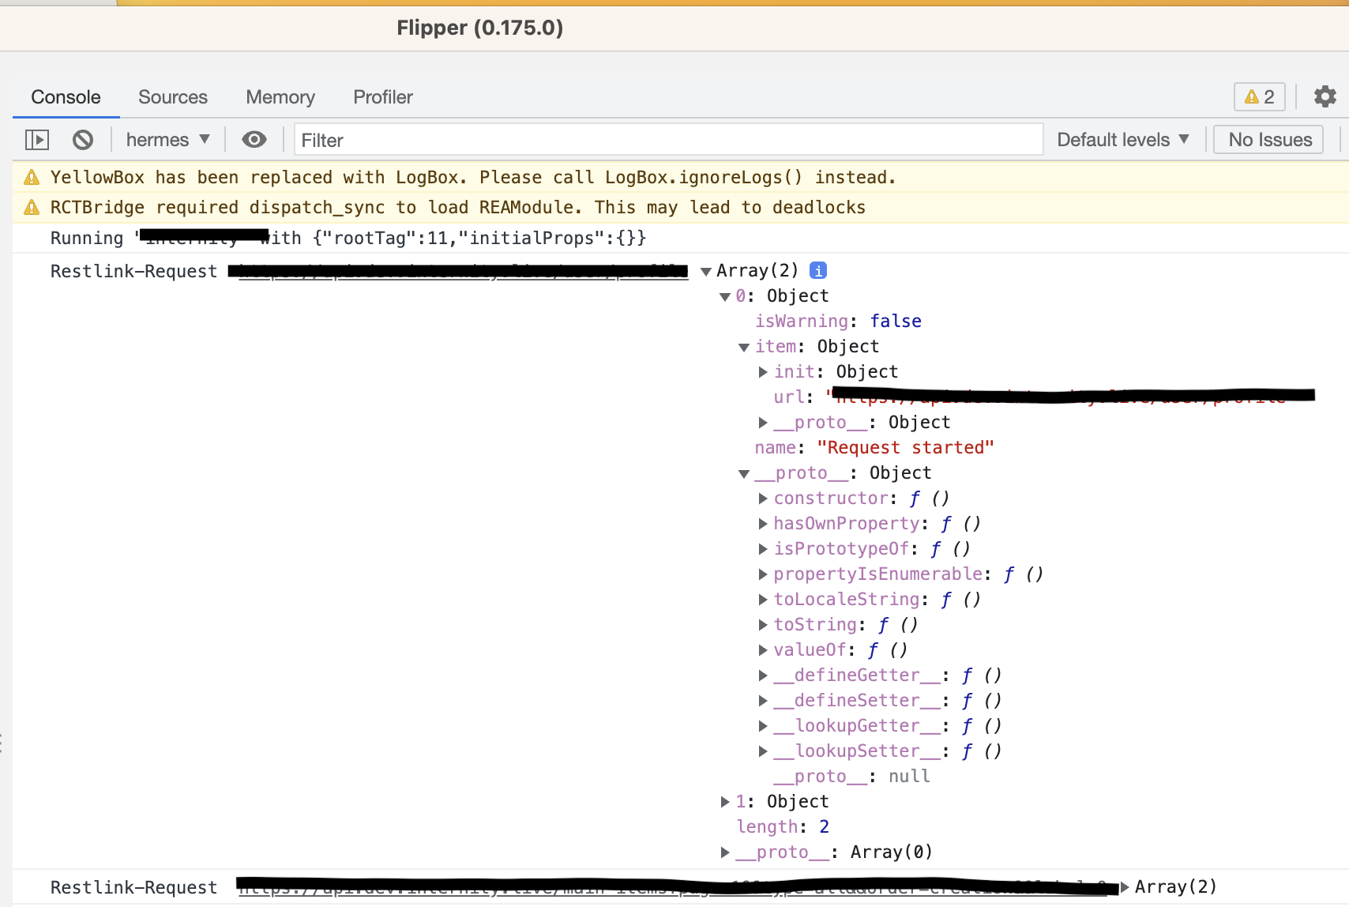The height and width of the screenshot is (907, 1349).
Task: Show the console sidebar panel icon
Action: click(x=36, y=139)
